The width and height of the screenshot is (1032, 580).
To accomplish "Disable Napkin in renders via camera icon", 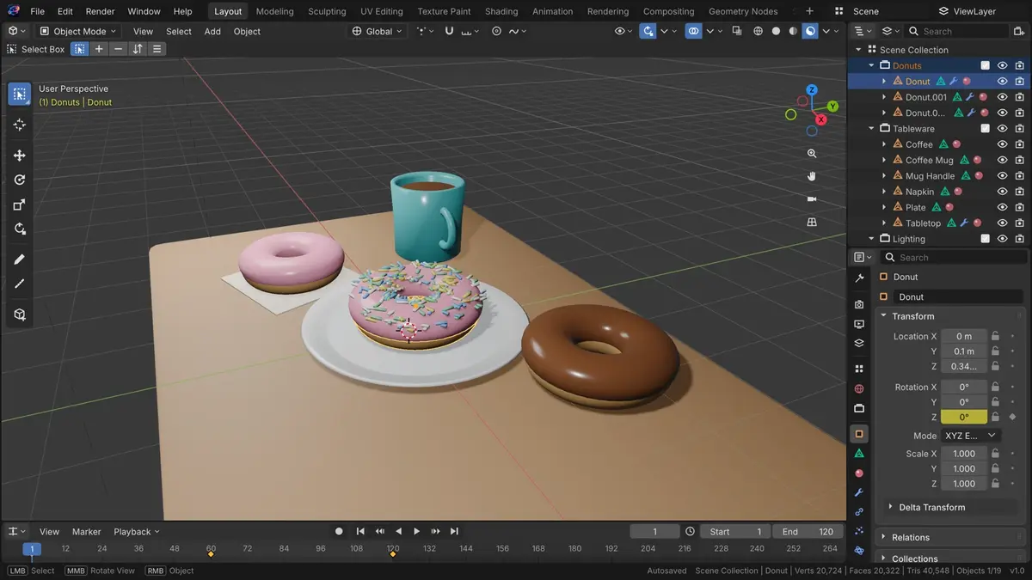I will point(1019,192).
